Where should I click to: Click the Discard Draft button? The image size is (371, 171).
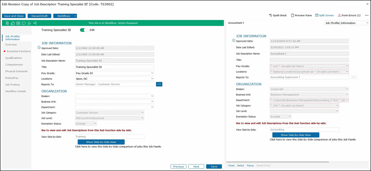click(40, 16)
